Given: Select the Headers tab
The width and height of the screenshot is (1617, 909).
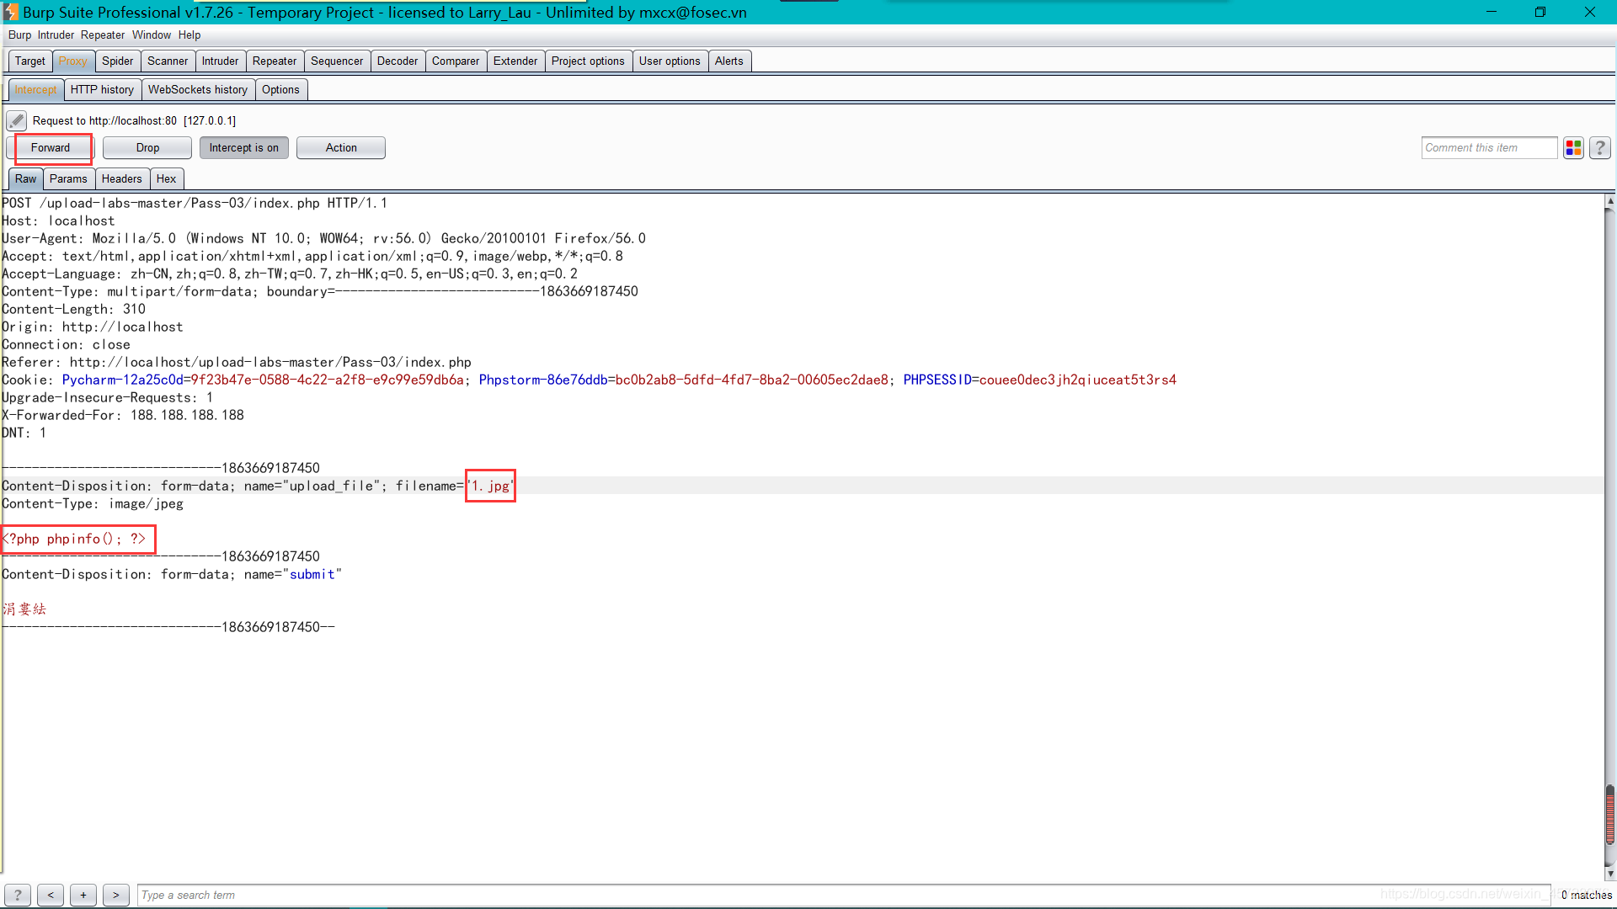Looking at the screenshot, I should click(x=121, y=178).
